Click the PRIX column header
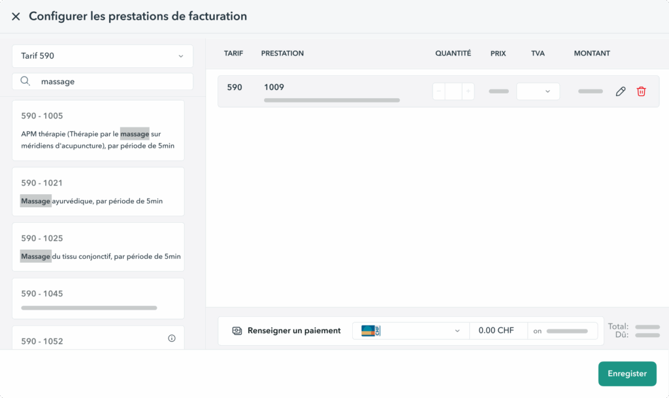 tap(498, 54)
